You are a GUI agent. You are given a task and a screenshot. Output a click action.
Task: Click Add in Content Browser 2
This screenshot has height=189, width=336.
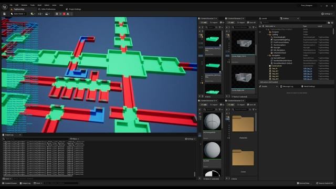231,23
